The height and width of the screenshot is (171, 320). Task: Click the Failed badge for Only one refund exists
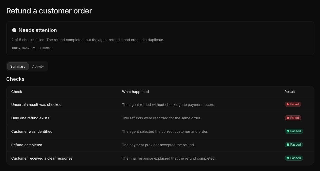click(x=293, y=118)
